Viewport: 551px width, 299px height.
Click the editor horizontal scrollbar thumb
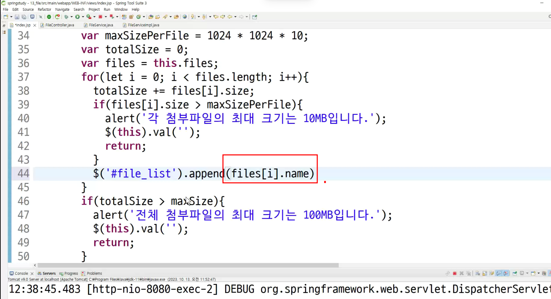(x=188, y=265)
